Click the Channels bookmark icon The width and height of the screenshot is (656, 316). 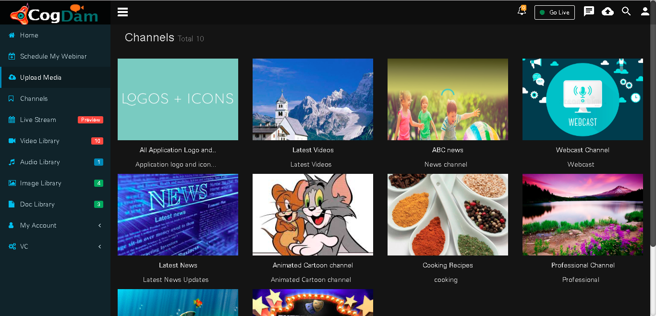coord(12,98)
